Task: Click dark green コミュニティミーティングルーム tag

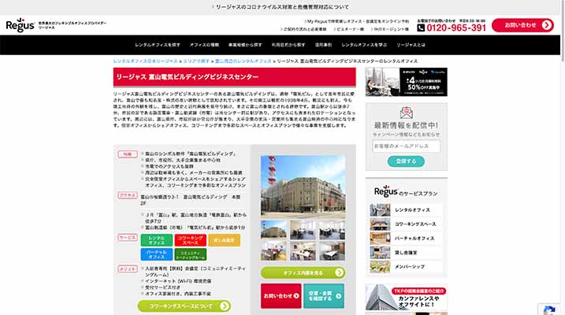Action: tap(190, 254)
